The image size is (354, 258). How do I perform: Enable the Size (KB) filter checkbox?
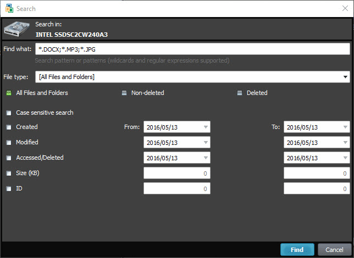tap(9, 173)
